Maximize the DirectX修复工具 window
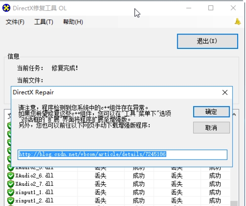 (x=211, y=8)
